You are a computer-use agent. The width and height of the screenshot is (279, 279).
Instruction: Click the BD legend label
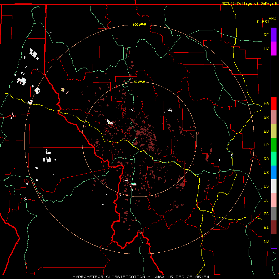pyautogui.click(x=266, y=131)
